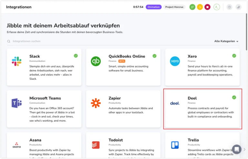248x159 pixels.
Task: Open the Alle Kategorien dropdown
Action: coord(226,41)
